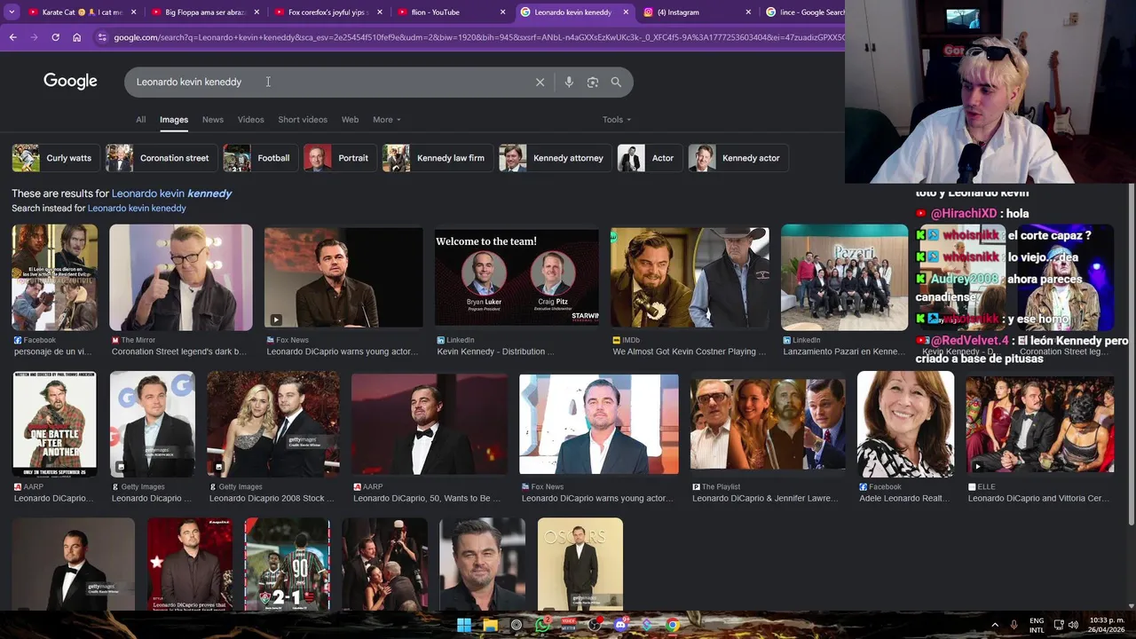Show hidden system tray icons chevron

(x=994, y=625)
